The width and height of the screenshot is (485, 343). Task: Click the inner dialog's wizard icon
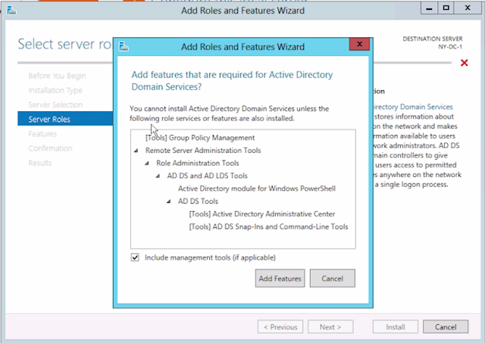pos(124,47)
